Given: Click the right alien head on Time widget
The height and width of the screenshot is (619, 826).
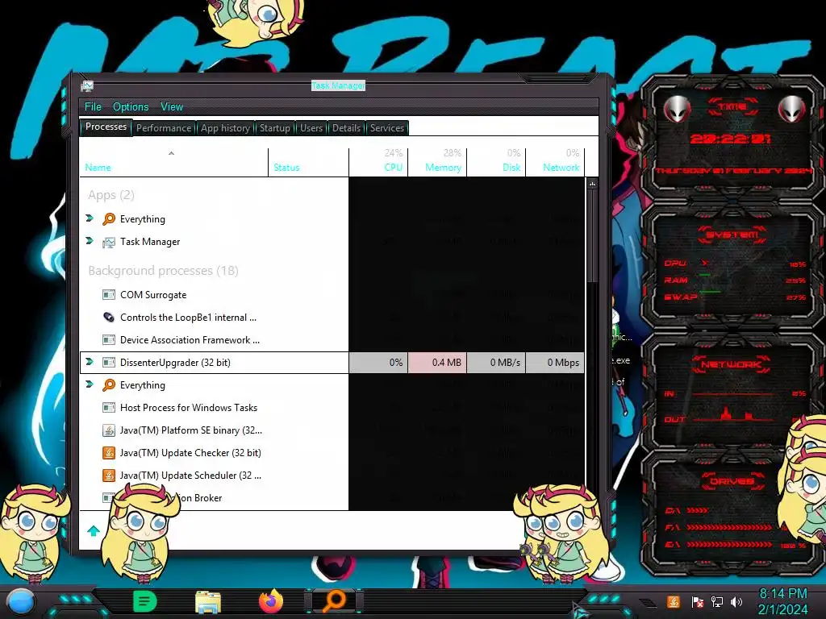Looking at the screenshot, I should coord(791,109).
